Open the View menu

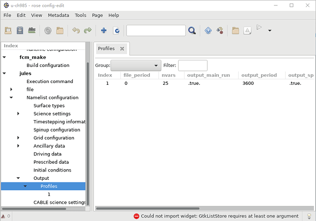[x=37, y=15]
